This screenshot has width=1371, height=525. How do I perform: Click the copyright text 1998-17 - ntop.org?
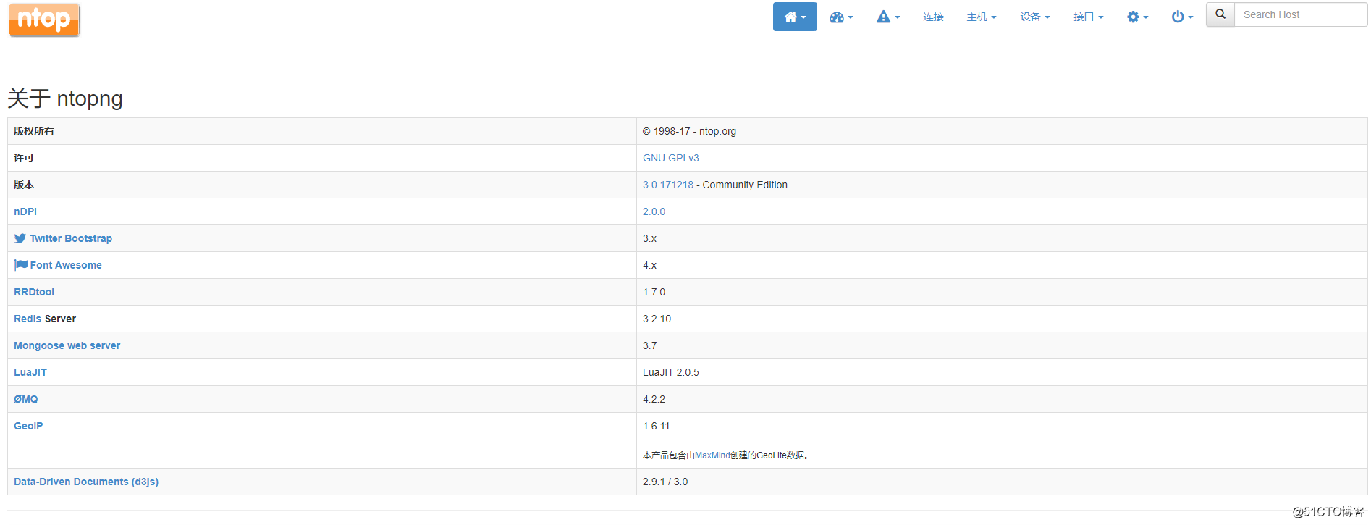[x=689, y=131]
